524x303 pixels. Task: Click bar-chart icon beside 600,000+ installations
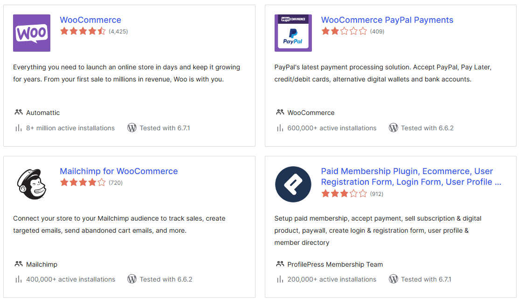coord(280,128)
